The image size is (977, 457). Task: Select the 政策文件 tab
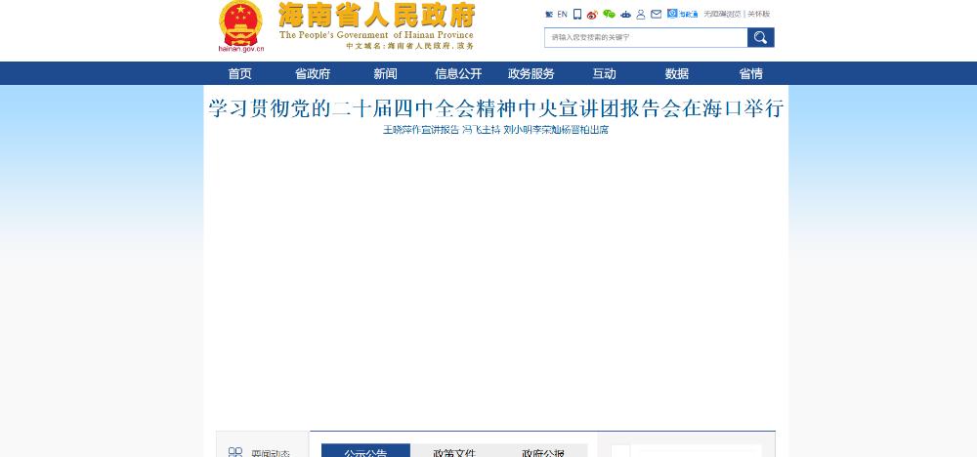coord(454,451)
